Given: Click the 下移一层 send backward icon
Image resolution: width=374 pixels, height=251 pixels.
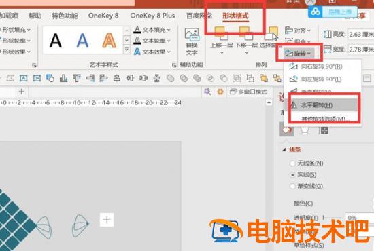Looking at the screenshot, I should (246, 33).
